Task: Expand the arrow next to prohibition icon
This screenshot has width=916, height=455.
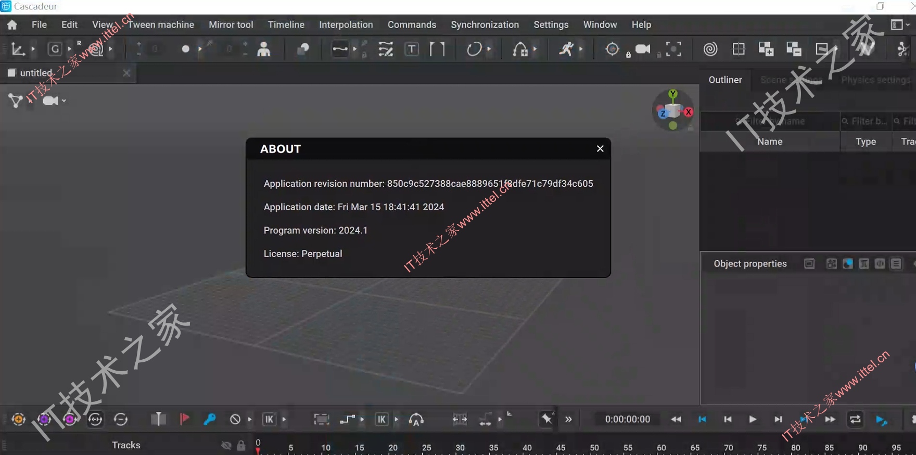Action: click(x=250, y=419)
